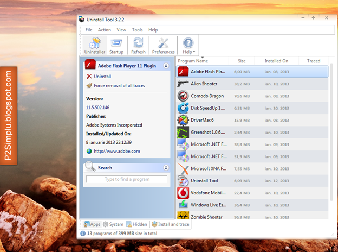338x252 pixels.
Task: Switch to the Hidden tab
Action: (x=136, y=224)
